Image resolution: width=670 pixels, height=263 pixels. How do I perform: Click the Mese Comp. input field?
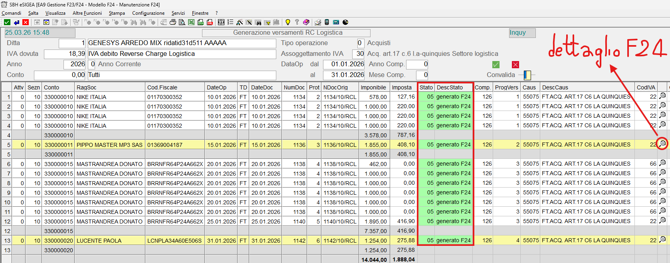pyautogui.click(x=422, y=75)
